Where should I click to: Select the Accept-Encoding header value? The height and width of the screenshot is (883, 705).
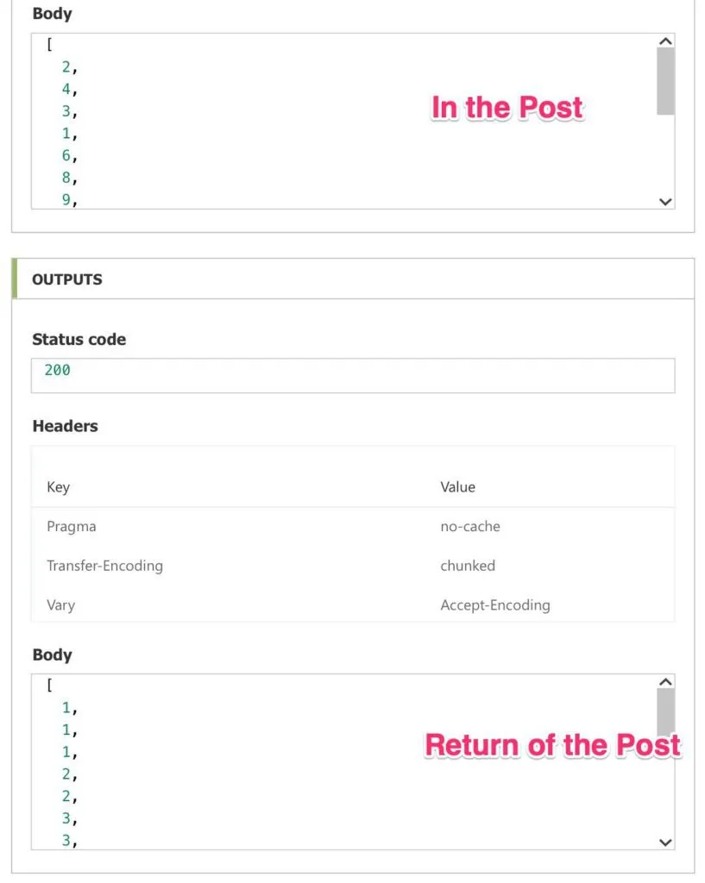pyautogui.click(x=494, y=605)
